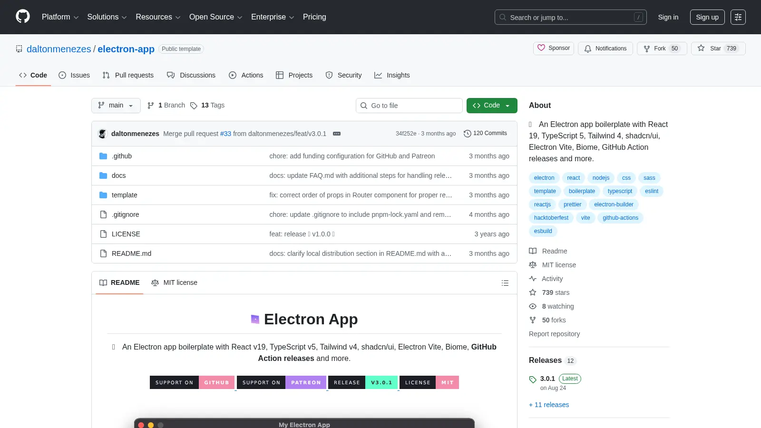Click the LICENSE file icon
761x428 pixels.
(103, 234)
